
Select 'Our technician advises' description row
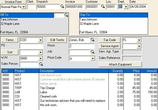tap(74, 101)
